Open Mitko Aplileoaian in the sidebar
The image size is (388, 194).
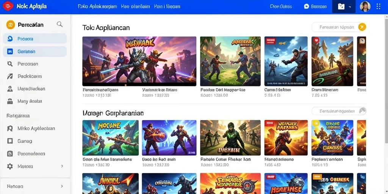[x=35, y=128]
